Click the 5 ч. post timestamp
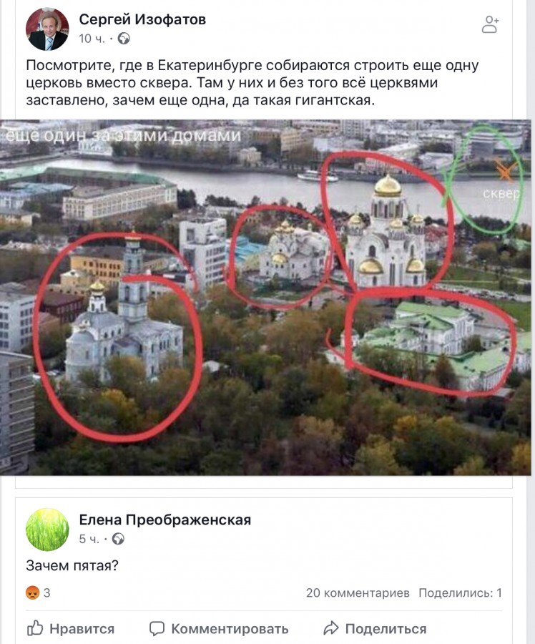 (89, 539)
